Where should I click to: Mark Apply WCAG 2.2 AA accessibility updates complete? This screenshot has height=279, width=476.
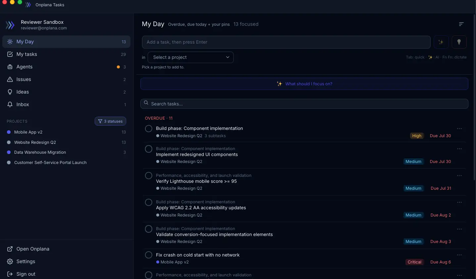point(149,202)
